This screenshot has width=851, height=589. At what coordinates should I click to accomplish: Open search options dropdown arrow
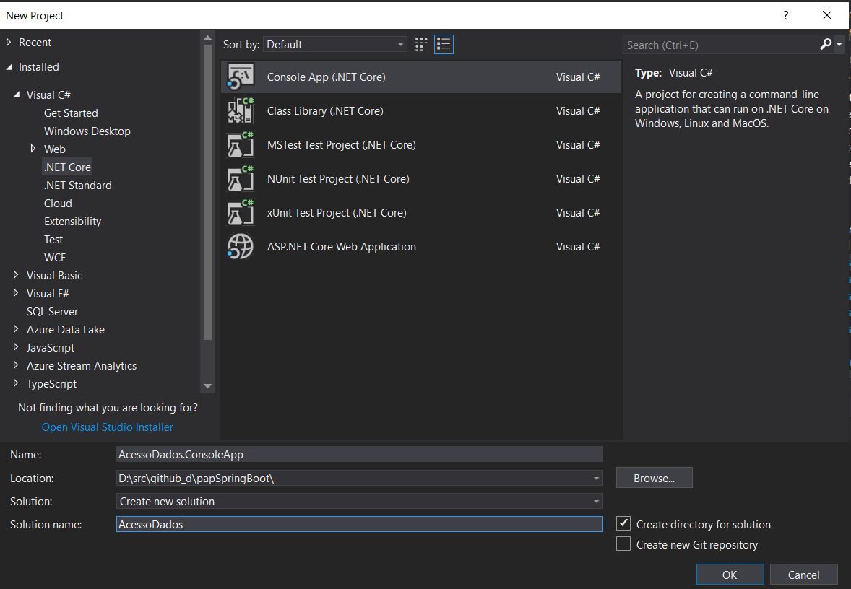(x=839, y=45)
